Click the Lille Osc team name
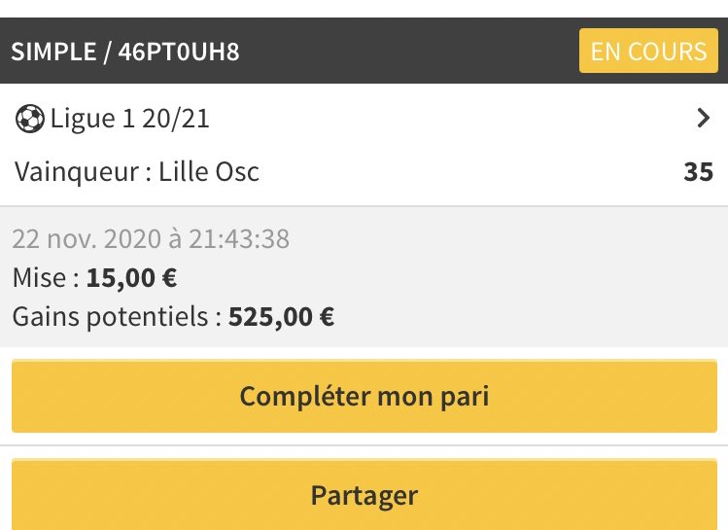Screen dimensions: 728x530 click(x=209, y=172)
